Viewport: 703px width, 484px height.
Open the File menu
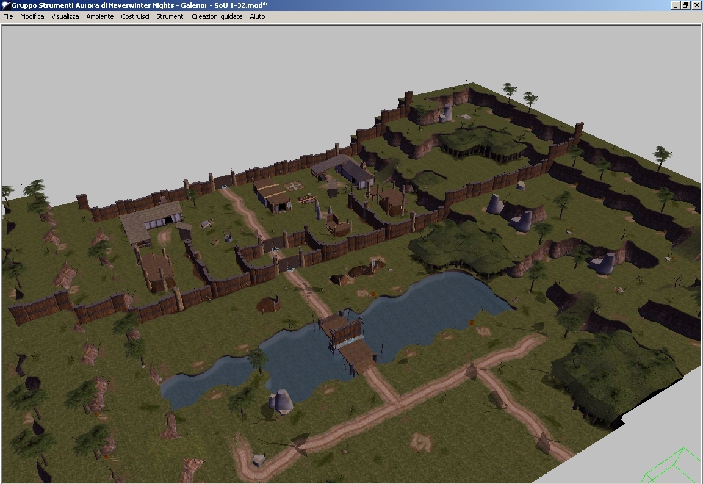8,16
